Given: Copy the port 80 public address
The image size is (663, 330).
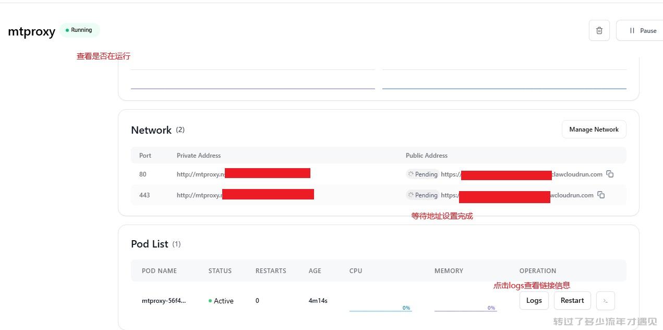Looking at the screenshot, I should pyautogui.click(x=610, y=174).
